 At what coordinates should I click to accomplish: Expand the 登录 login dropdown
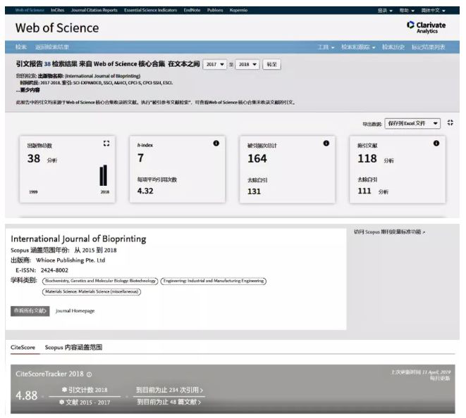(x=385, y=11)
